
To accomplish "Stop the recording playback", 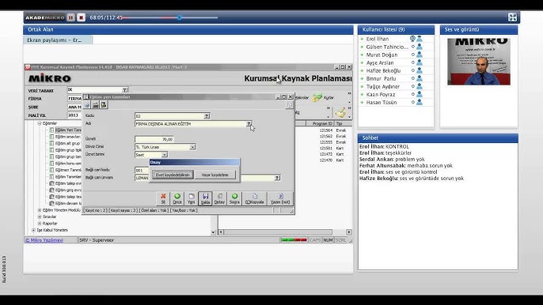I will 81,17.
